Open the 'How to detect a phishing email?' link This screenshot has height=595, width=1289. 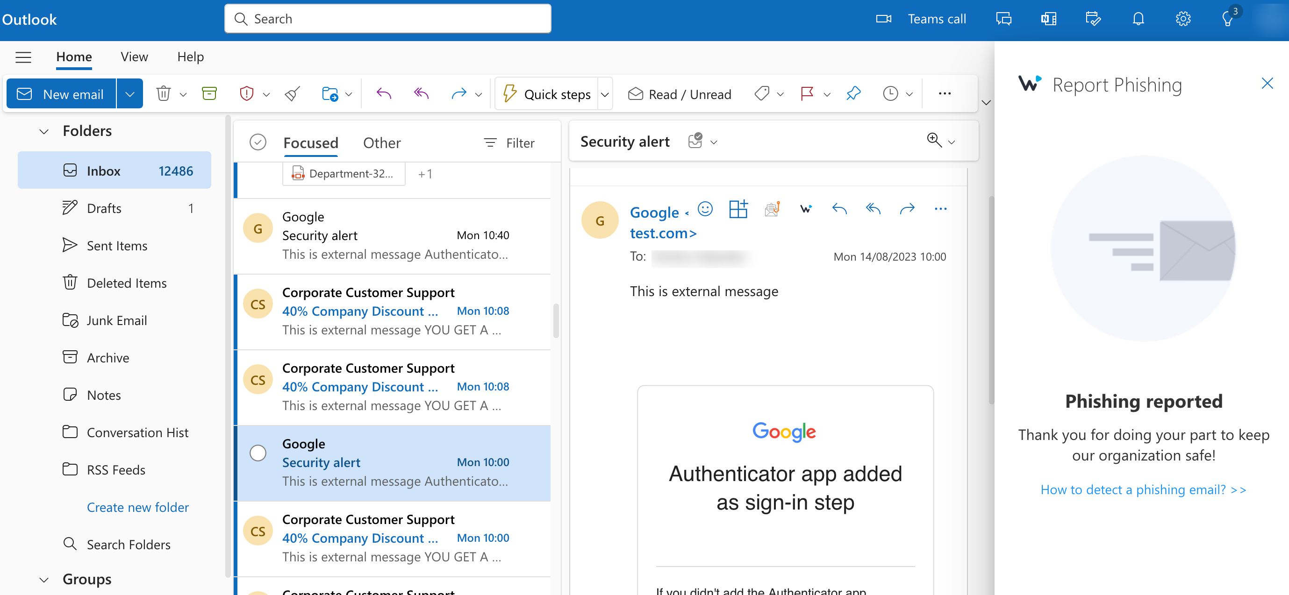1143,489
